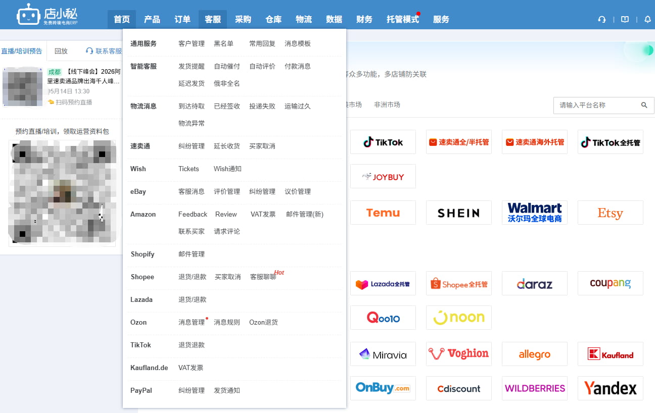Switch to the 回放 tab
The width and height of the screenshot is (655, 413).
pos(61,51)
